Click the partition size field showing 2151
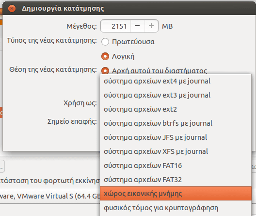 tap(116, 26)
